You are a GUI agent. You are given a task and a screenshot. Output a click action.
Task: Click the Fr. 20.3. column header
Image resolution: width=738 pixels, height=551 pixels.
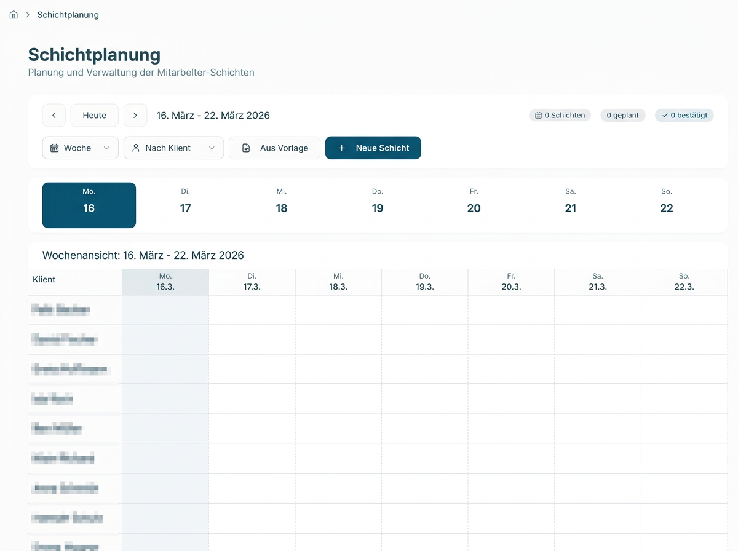[x=511, y=282]
